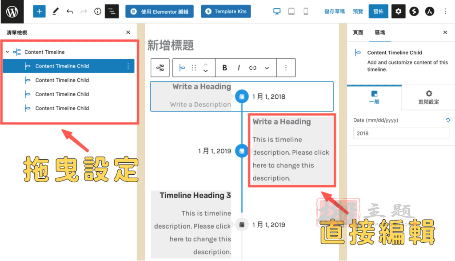Image resolution: width=455 pixels, height=261 pixels.
Task: Toggle bold formatting
Action: pyautogui.click(x=224, y=68)
